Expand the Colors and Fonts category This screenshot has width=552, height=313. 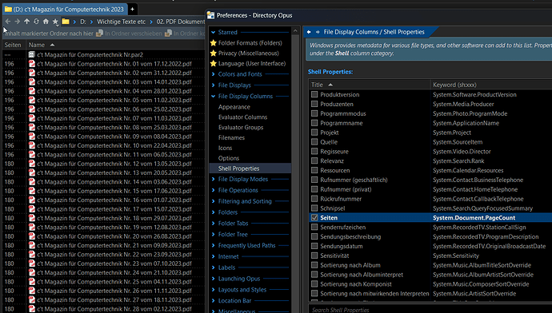(213, 74)
